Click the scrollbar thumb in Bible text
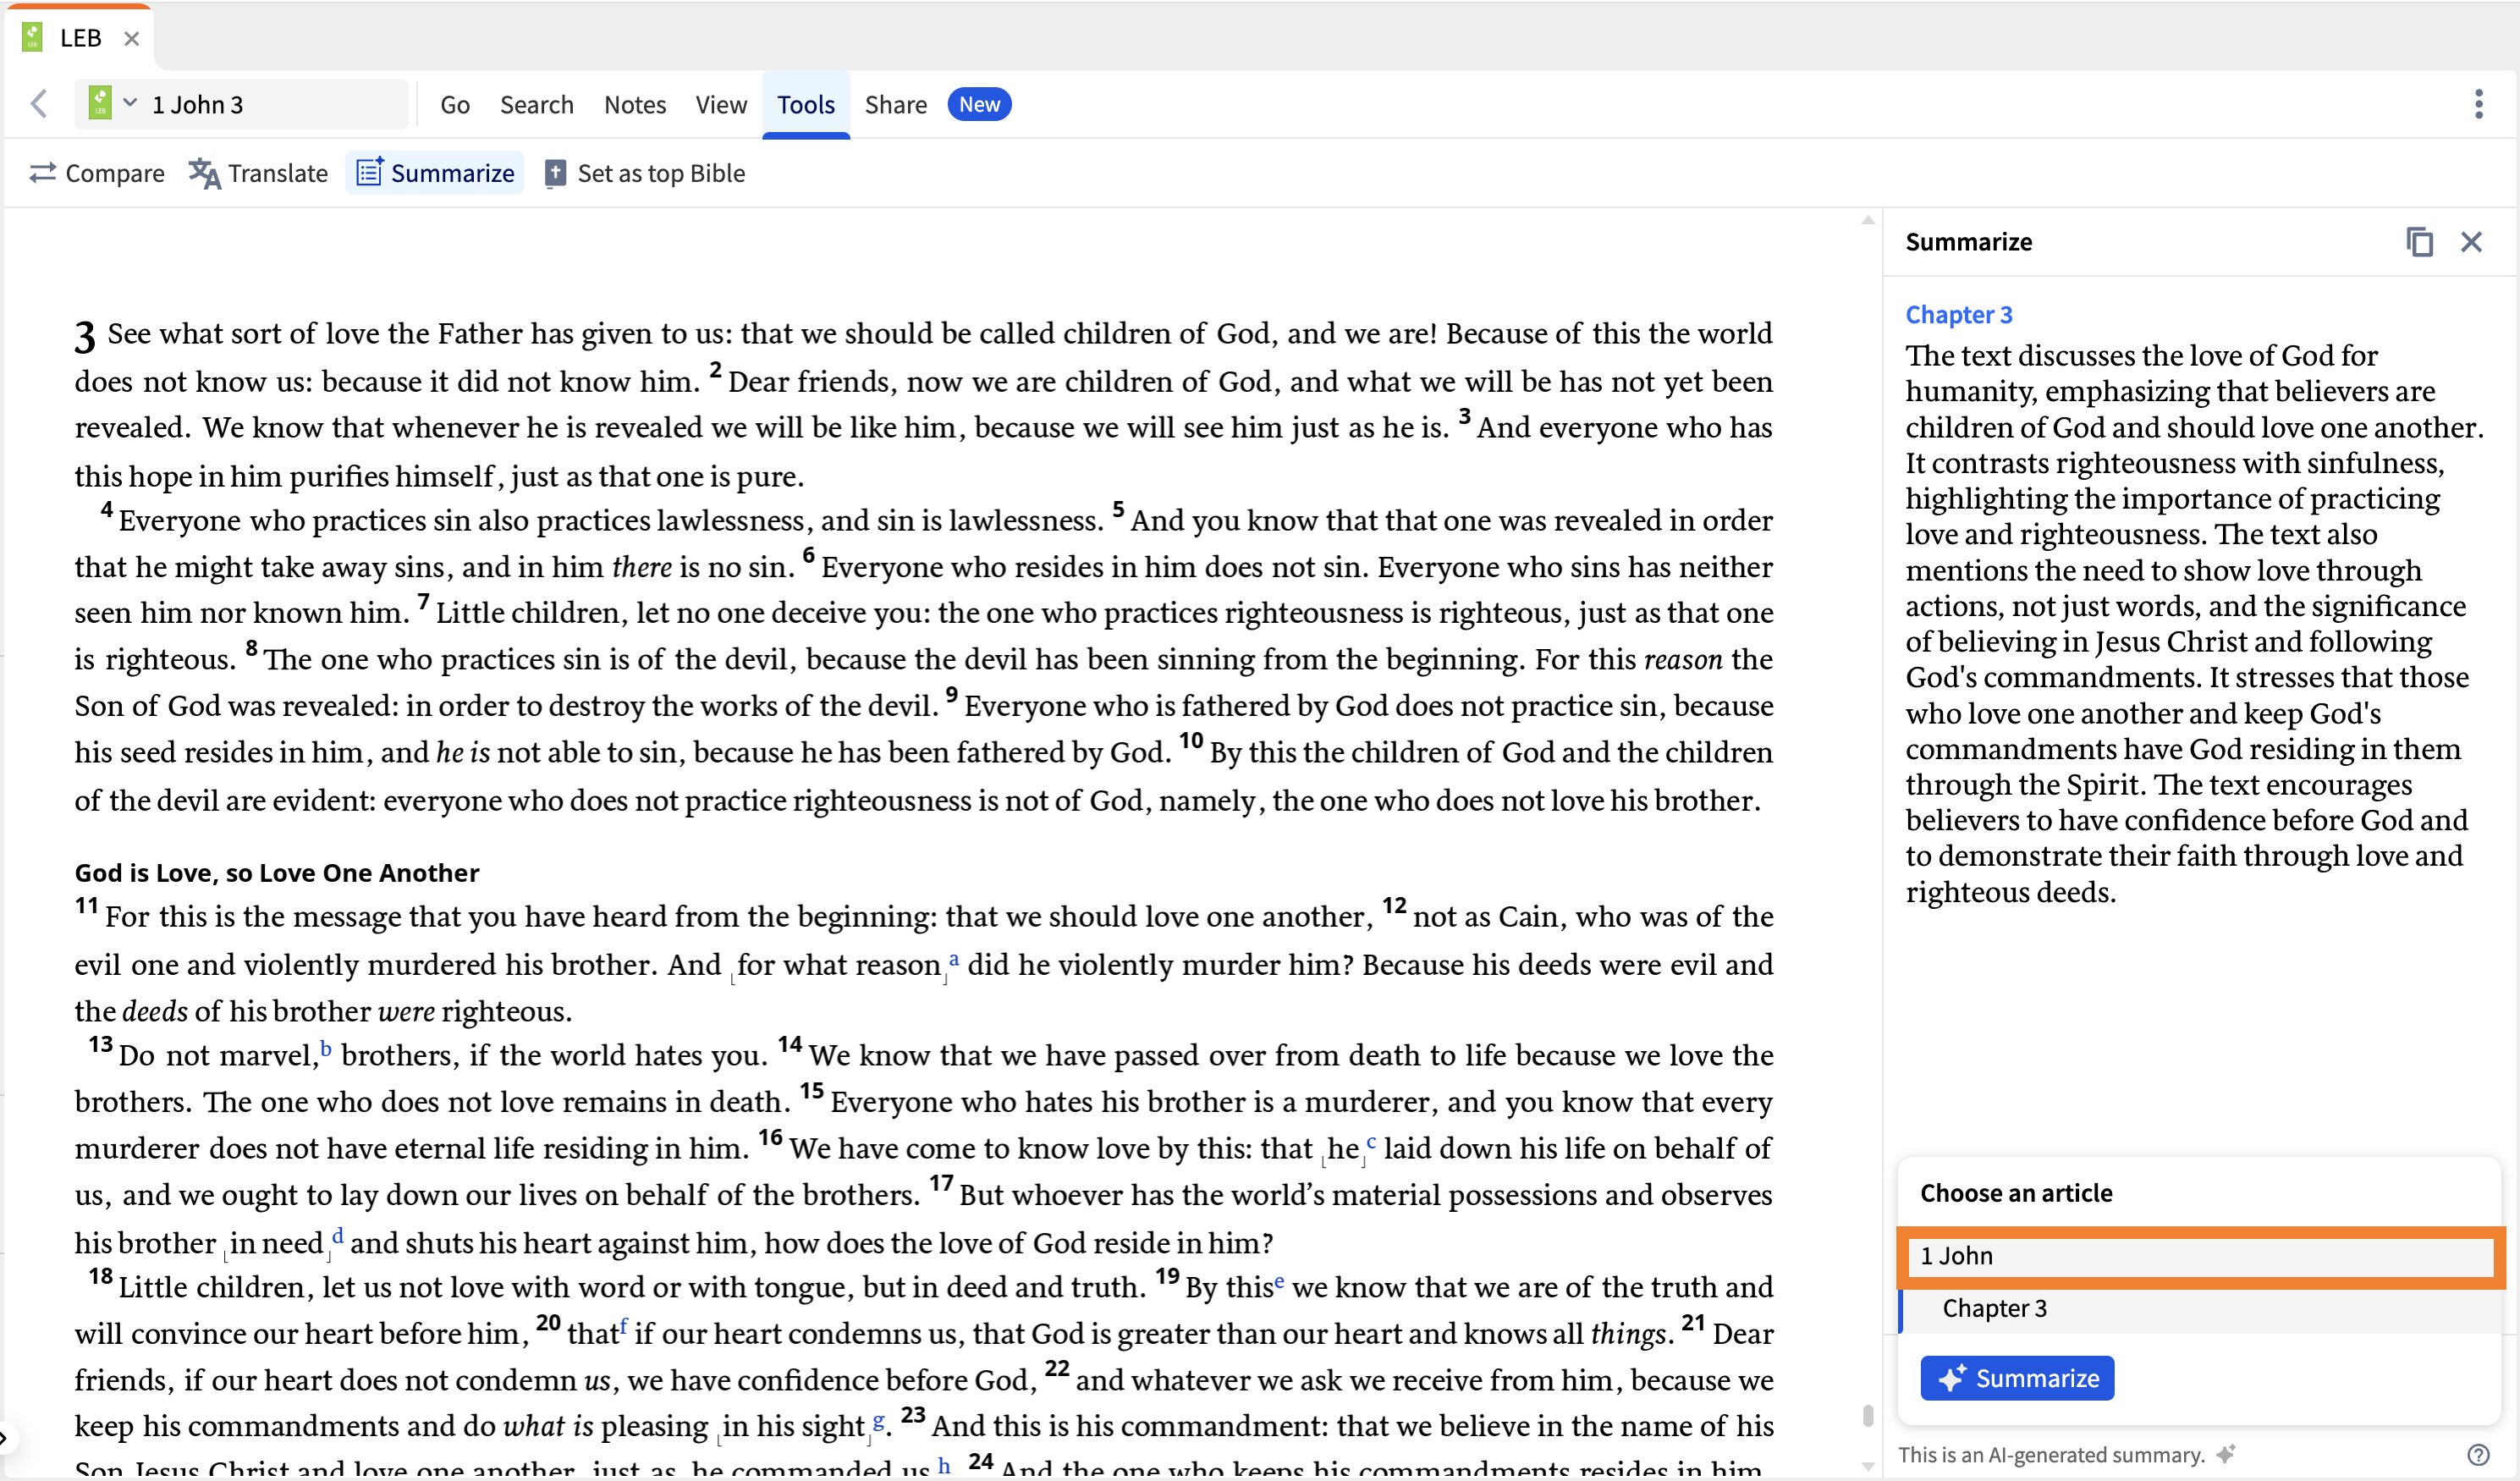This screenshot has width=2520, height=1481. pyautogui.click(x=1867, y=1415)
